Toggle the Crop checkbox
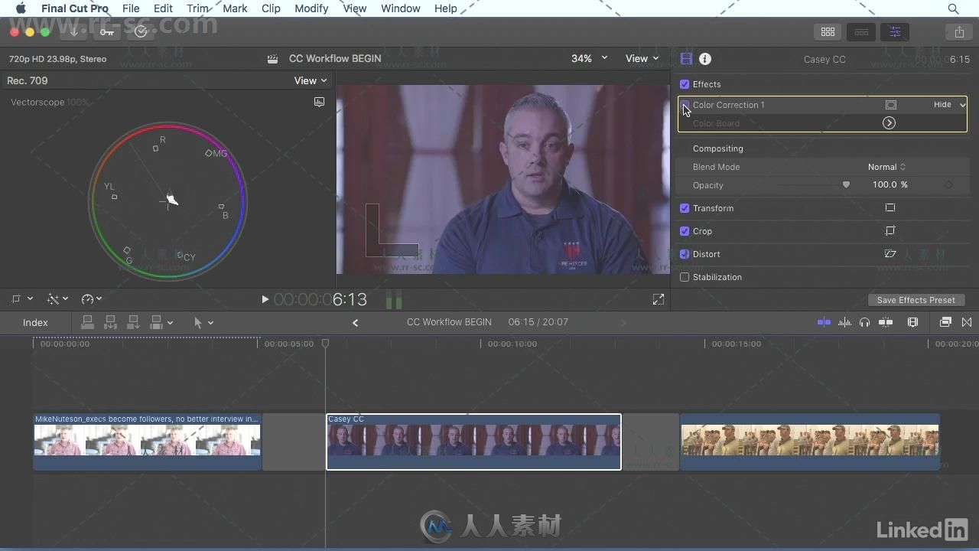 click(685, 231)
